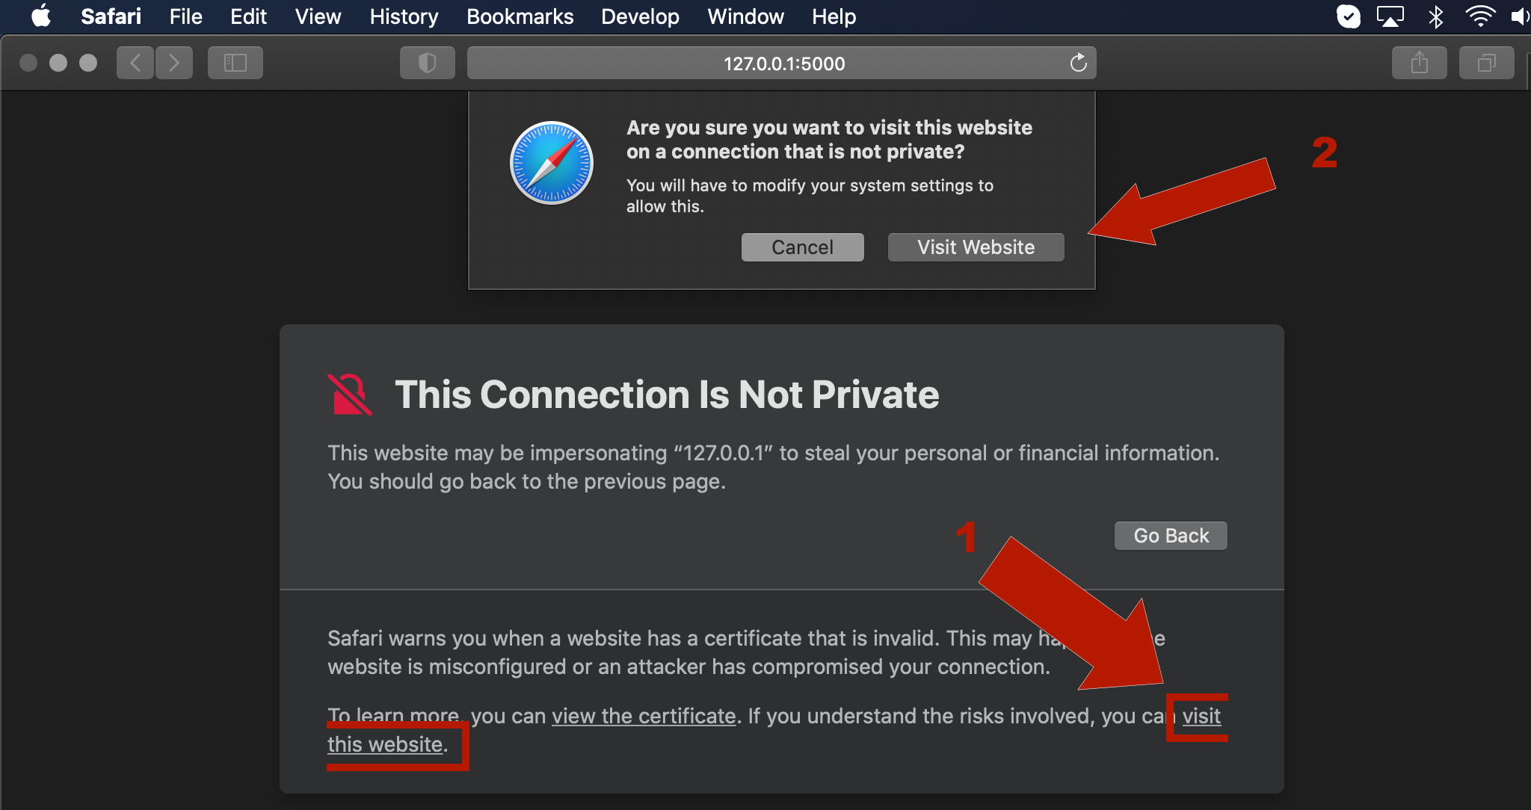
Task: Click the Bluetooth status icon
Action: point(1436,16)
